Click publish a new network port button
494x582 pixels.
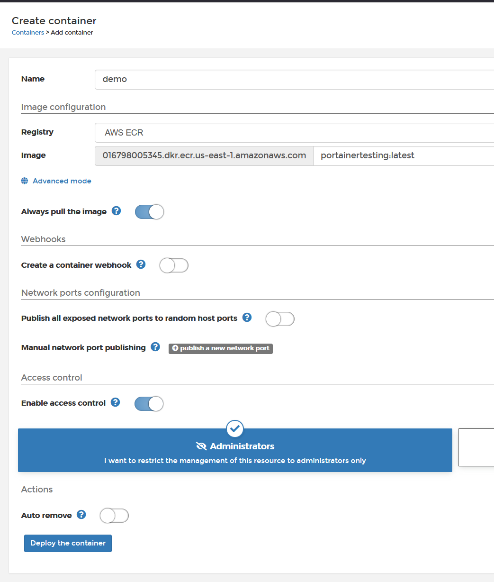point(221,348)
